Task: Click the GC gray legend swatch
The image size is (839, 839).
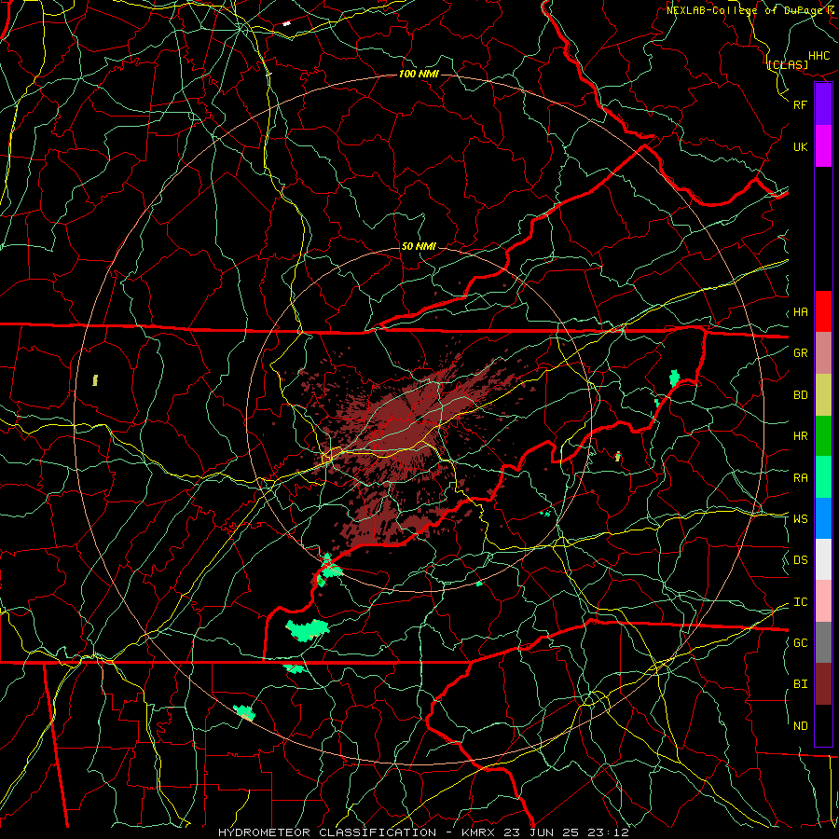Action: (823, 642)
